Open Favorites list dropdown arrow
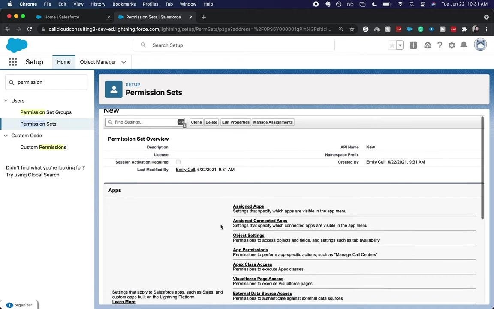 tap(400, 45)
